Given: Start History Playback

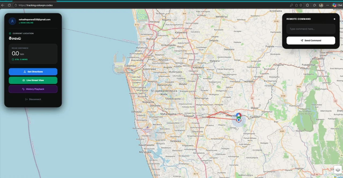Looking at the screenshot, I should click(x=33, y=89).
